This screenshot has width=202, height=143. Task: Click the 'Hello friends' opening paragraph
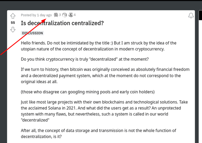(98, 46)
